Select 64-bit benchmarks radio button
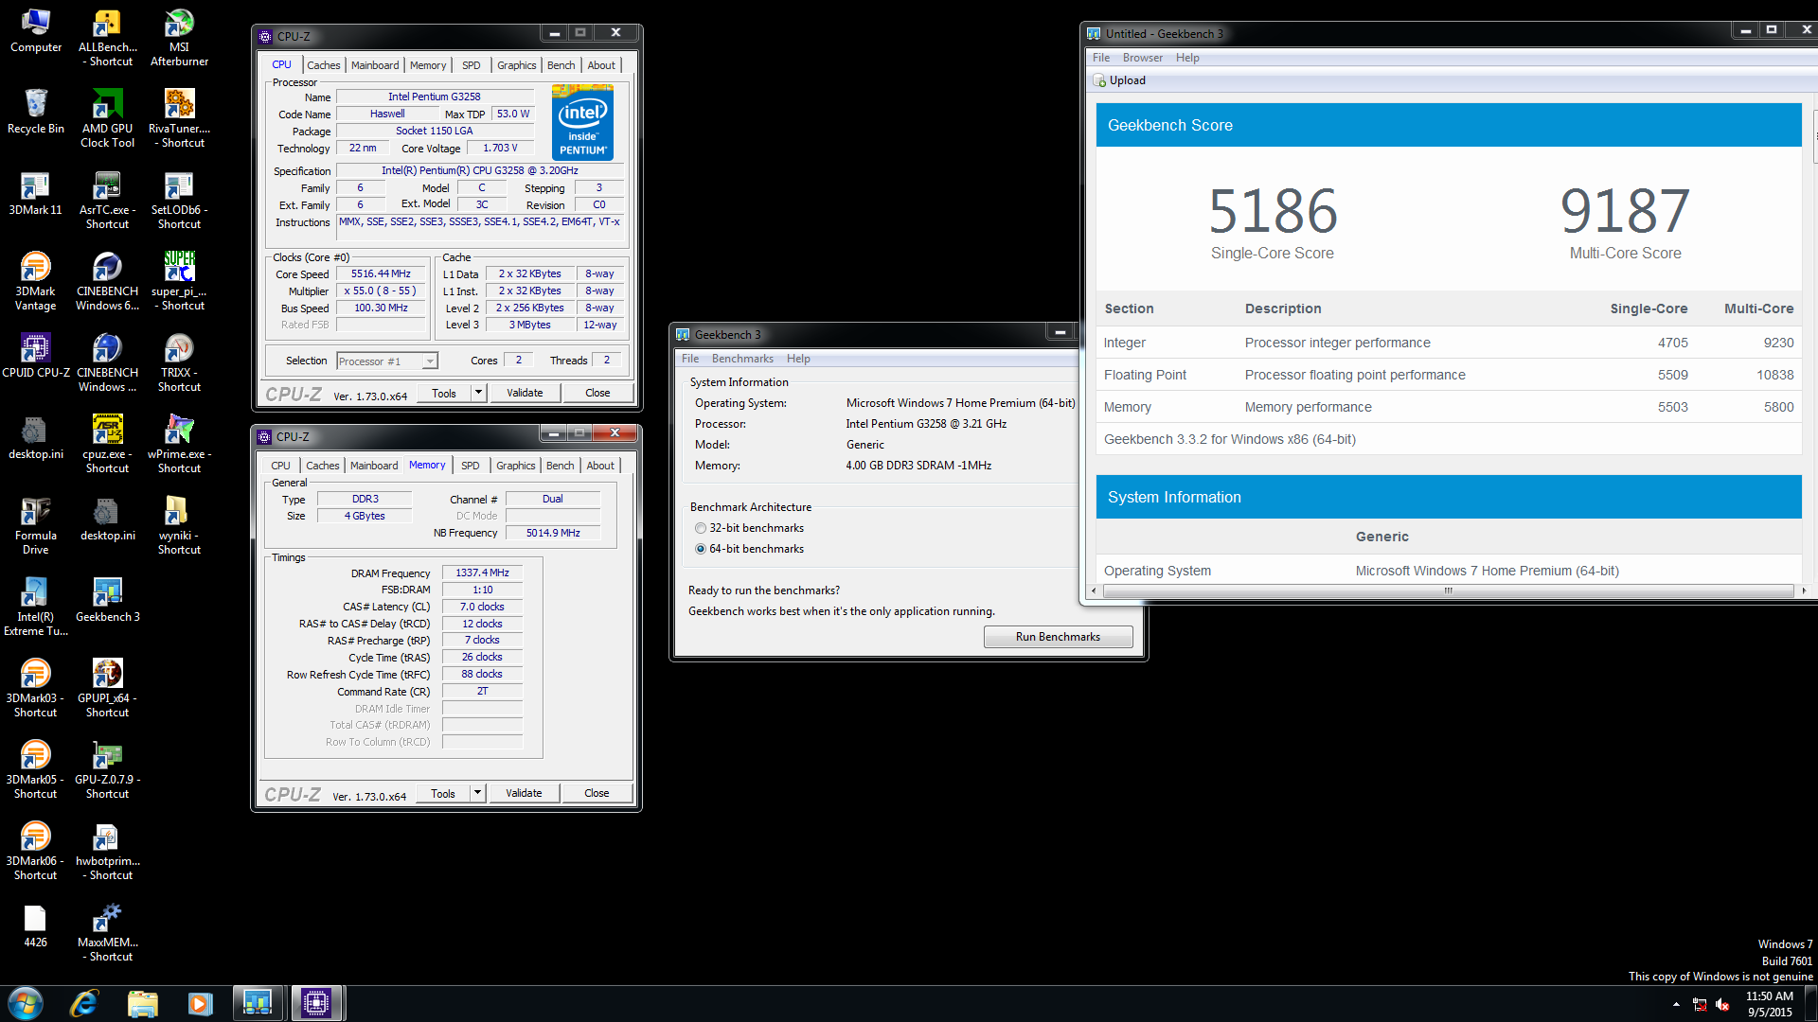This screenshot has height=1022, width=1818. point(701,549)
